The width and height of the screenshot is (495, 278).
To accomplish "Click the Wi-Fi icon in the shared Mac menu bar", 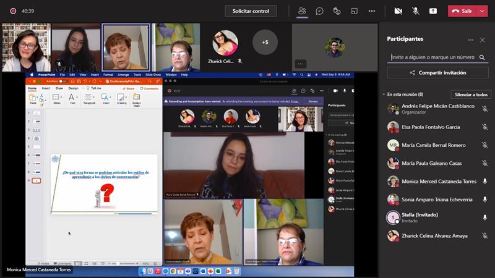I will click(294, 75).
